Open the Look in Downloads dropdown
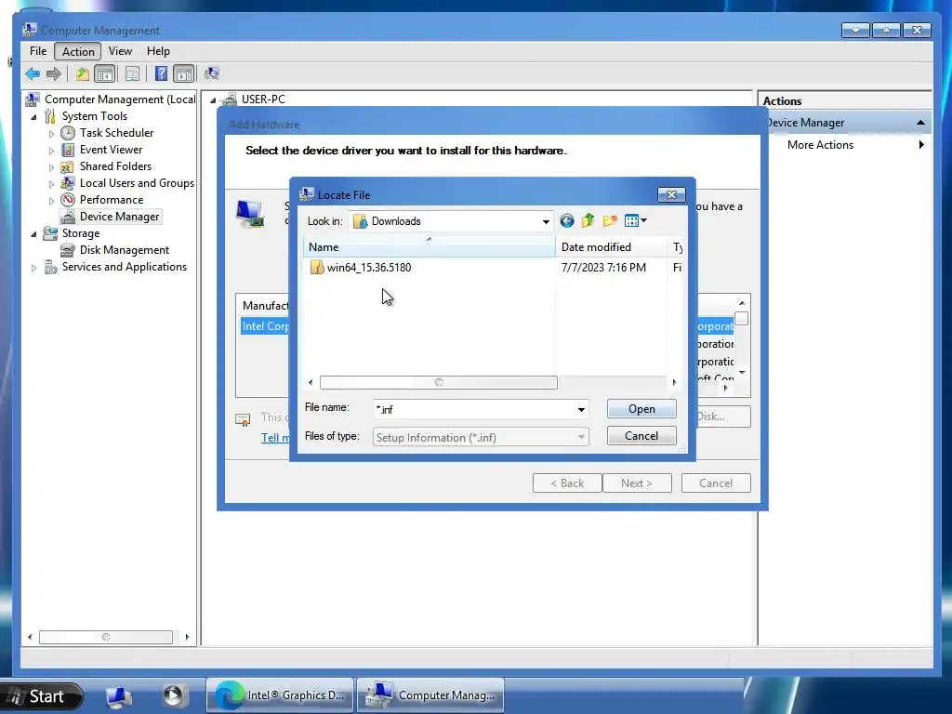Screen dimensions: 952x714 point(546,221)
